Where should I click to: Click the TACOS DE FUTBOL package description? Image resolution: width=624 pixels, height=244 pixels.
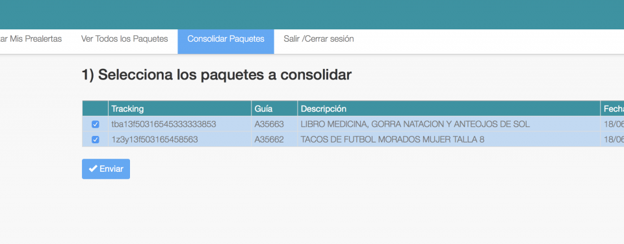(x=393, y=139)
